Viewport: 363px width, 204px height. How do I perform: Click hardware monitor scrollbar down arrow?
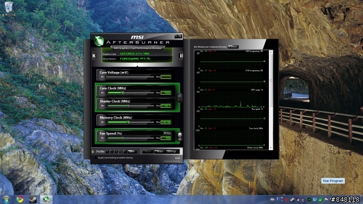click(x=271, y=148)
